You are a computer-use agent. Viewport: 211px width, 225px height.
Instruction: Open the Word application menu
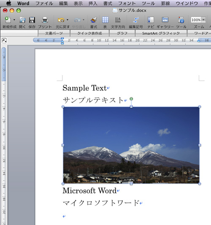point(23,3)
